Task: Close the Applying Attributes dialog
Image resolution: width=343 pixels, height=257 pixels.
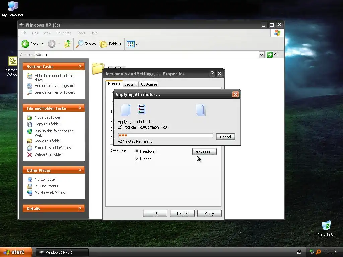Action: [235, 94]
